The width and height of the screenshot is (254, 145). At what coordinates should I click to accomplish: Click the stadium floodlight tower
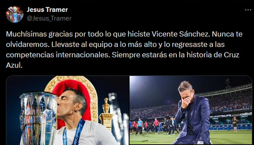pos(228,83)
